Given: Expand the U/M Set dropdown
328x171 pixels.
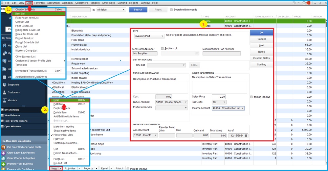Looking at the screenshot, I should 166,65.
